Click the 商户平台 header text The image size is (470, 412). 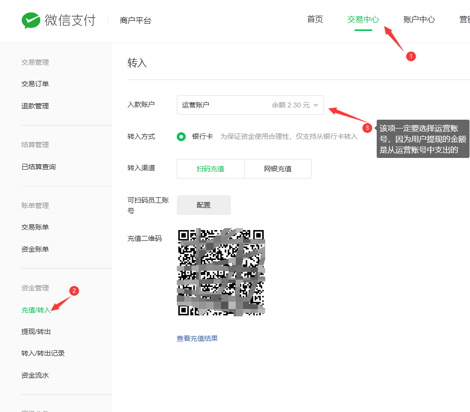point(136,21)
